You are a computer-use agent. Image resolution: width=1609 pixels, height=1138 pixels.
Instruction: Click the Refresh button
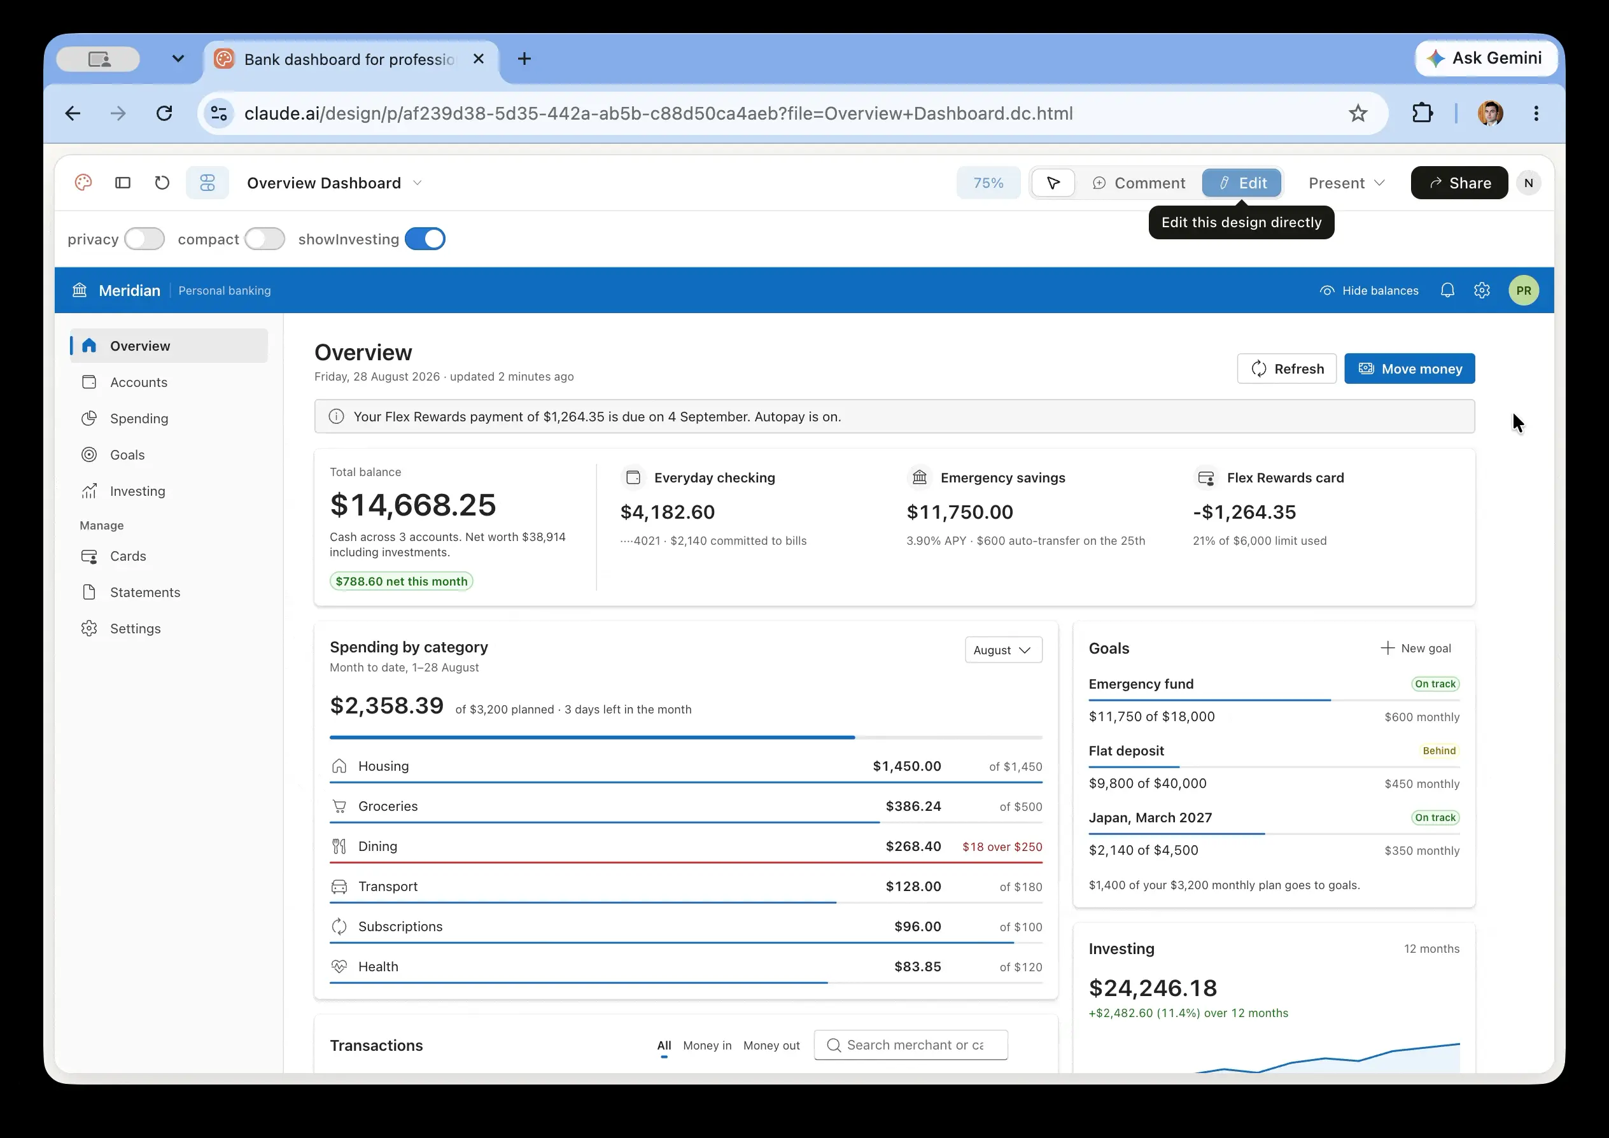click(1287, 369)
